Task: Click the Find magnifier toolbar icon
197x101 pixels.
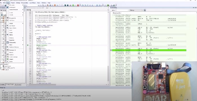Action: coord(43,5)
